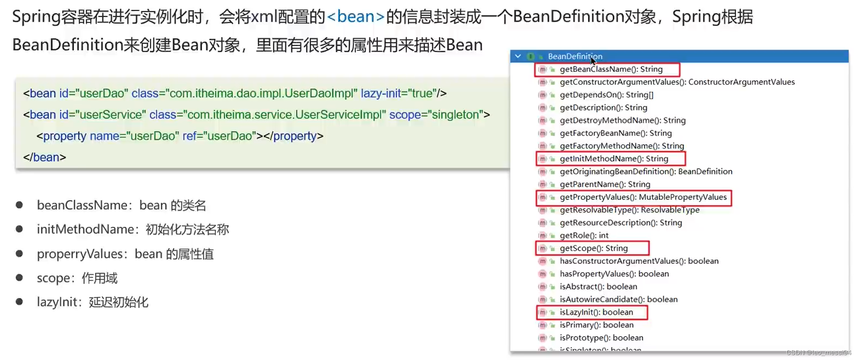
Task: Select getOriginatingBeanDefinition() method row
Action: (646, 171)
